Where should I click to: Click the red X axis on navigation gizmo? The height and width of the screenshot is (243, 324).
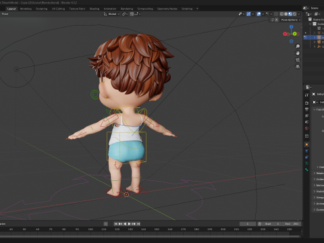[x=285, y=34]
